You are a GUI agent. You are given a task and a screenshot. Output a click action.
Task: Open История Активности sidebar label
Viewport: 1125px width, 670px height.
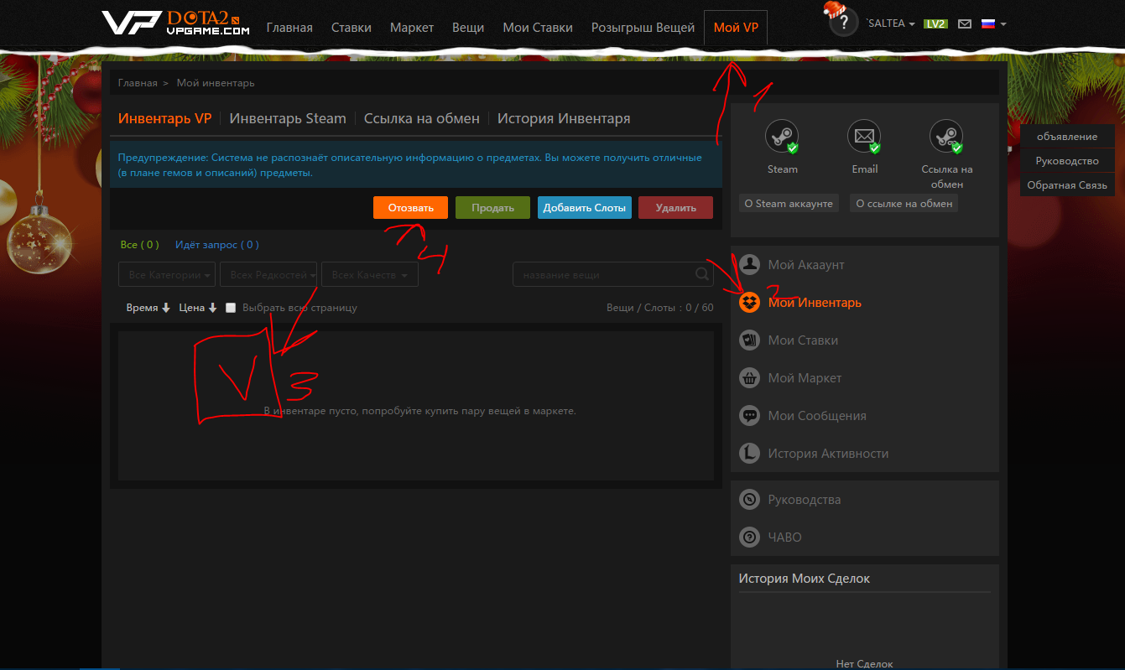tap(828, 454)
